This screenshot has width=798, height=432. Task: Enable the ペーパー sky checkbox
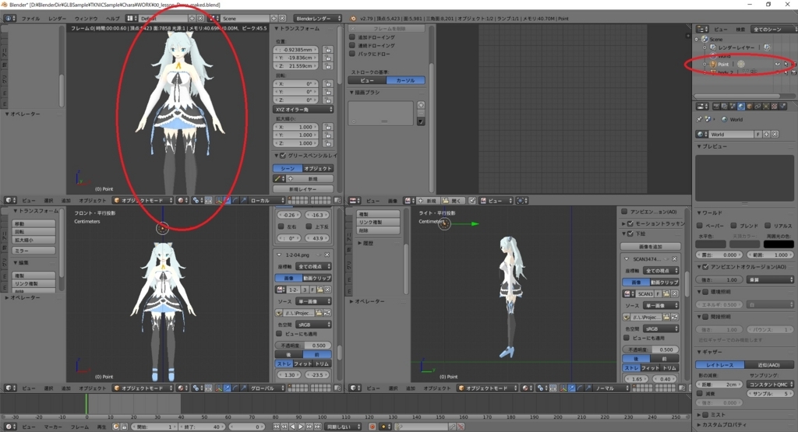699,226
